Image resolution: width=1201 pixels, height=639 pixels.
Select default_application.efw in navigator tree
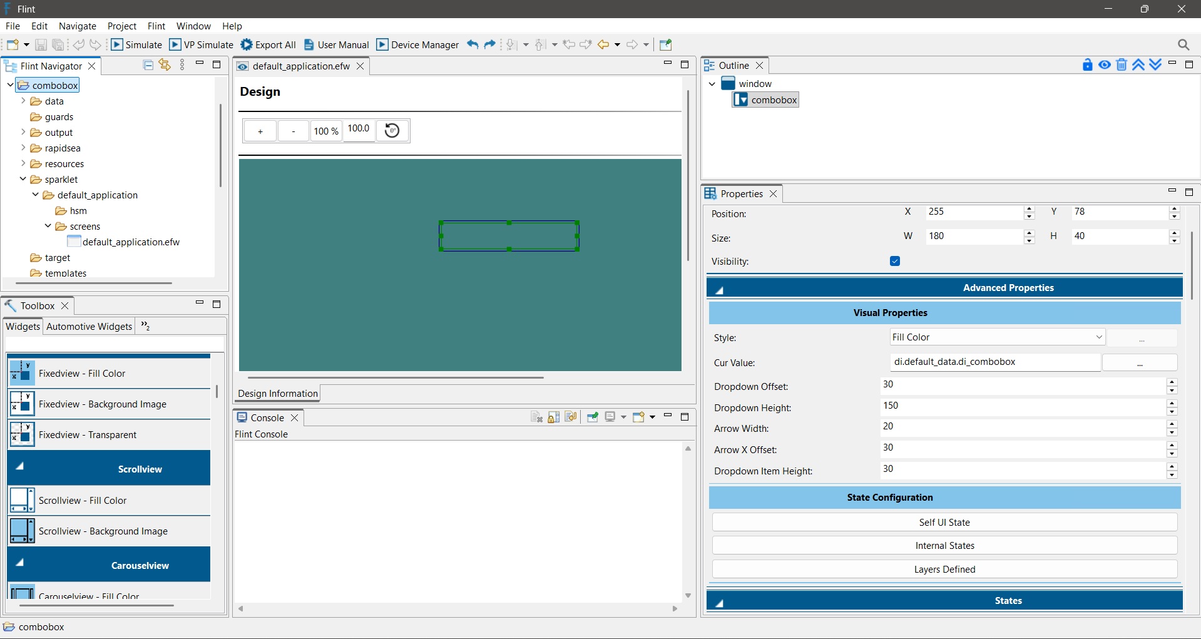(124, 242)
